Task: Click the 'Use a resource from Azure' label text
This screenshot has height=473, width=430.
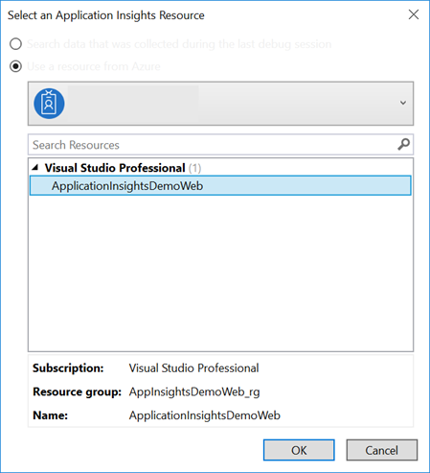Action: (x=94, y=66)
